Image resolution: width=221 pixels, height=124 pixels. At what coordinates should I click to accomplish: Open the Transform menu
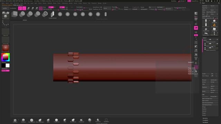(x=94, y=3)
